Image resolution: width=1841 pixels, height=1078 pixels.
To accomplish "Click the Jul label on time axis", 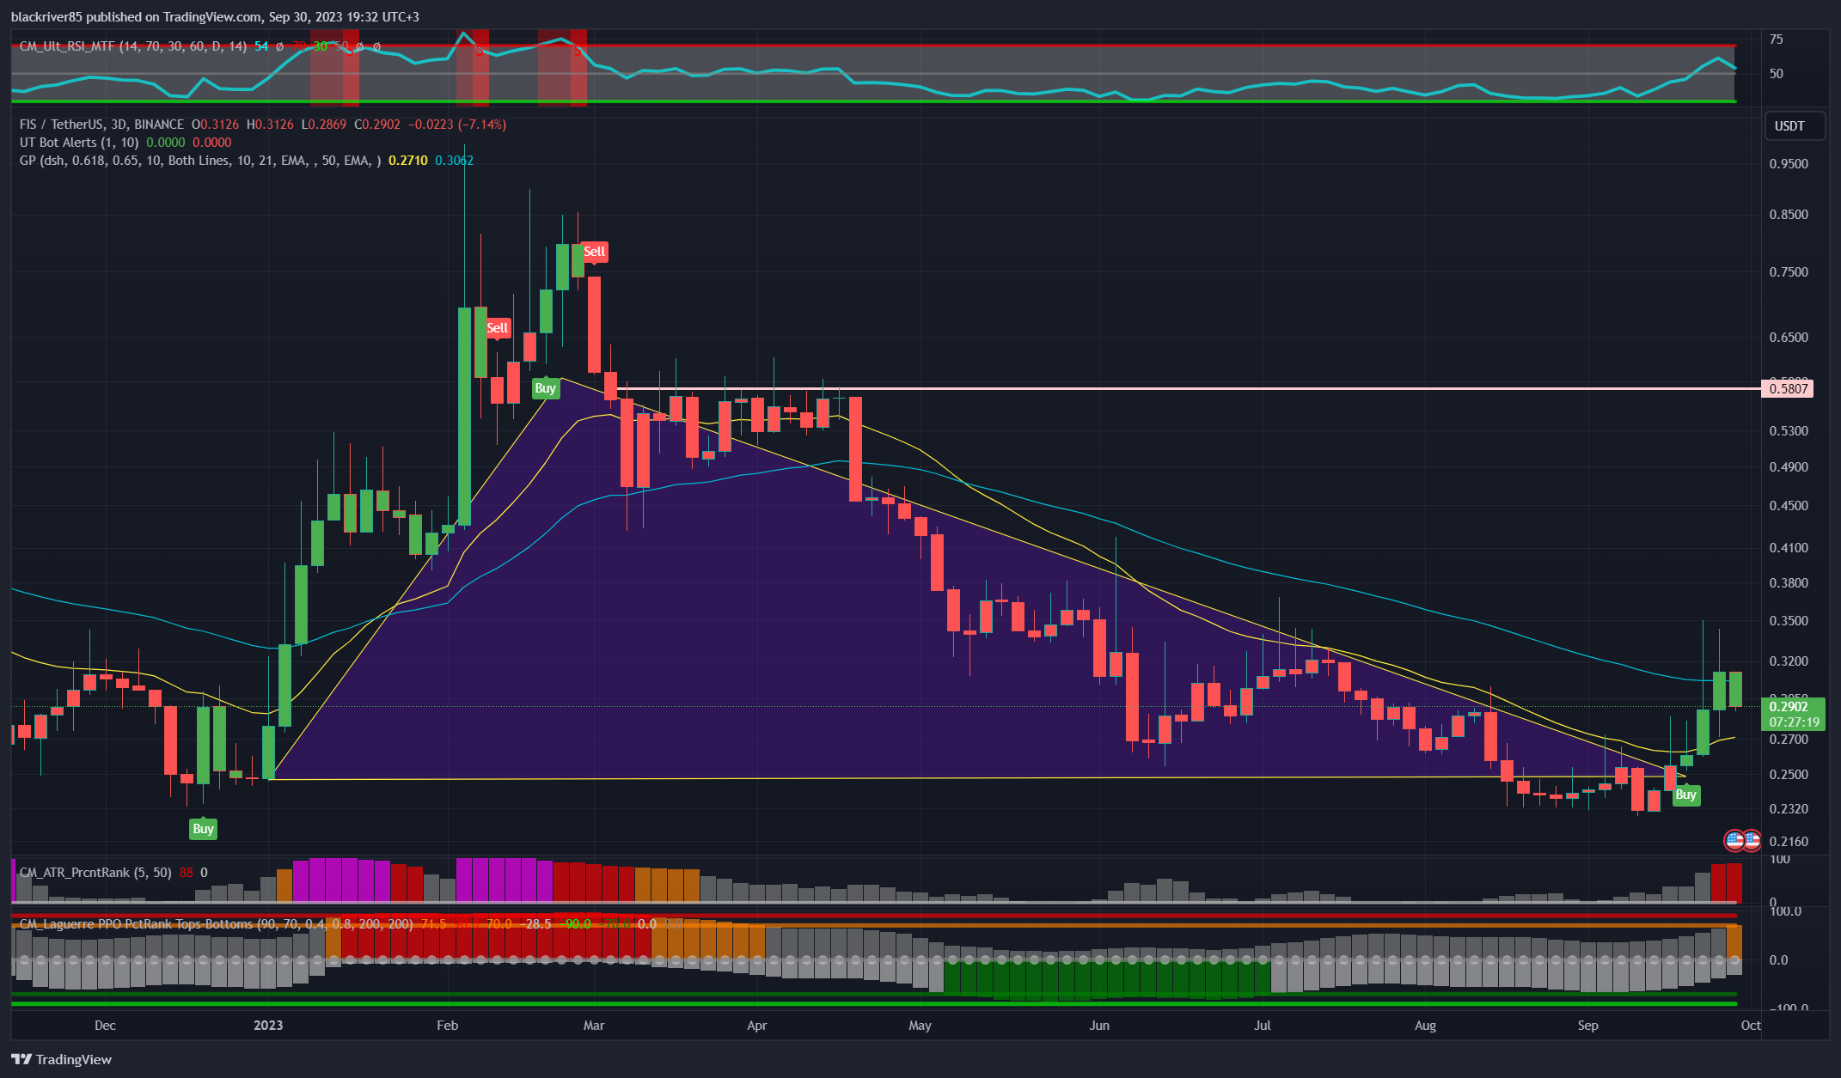I will tap(1262, 1026).
